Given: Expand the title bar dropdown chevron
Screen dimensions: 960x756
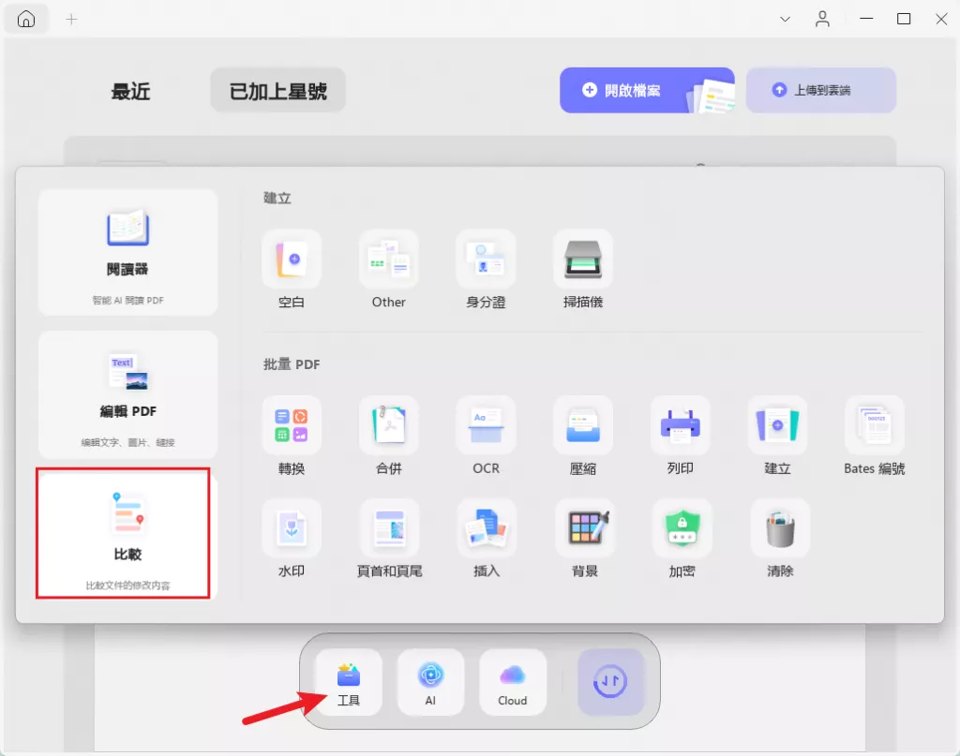Looking at the screenshot, I should (785, 20).
